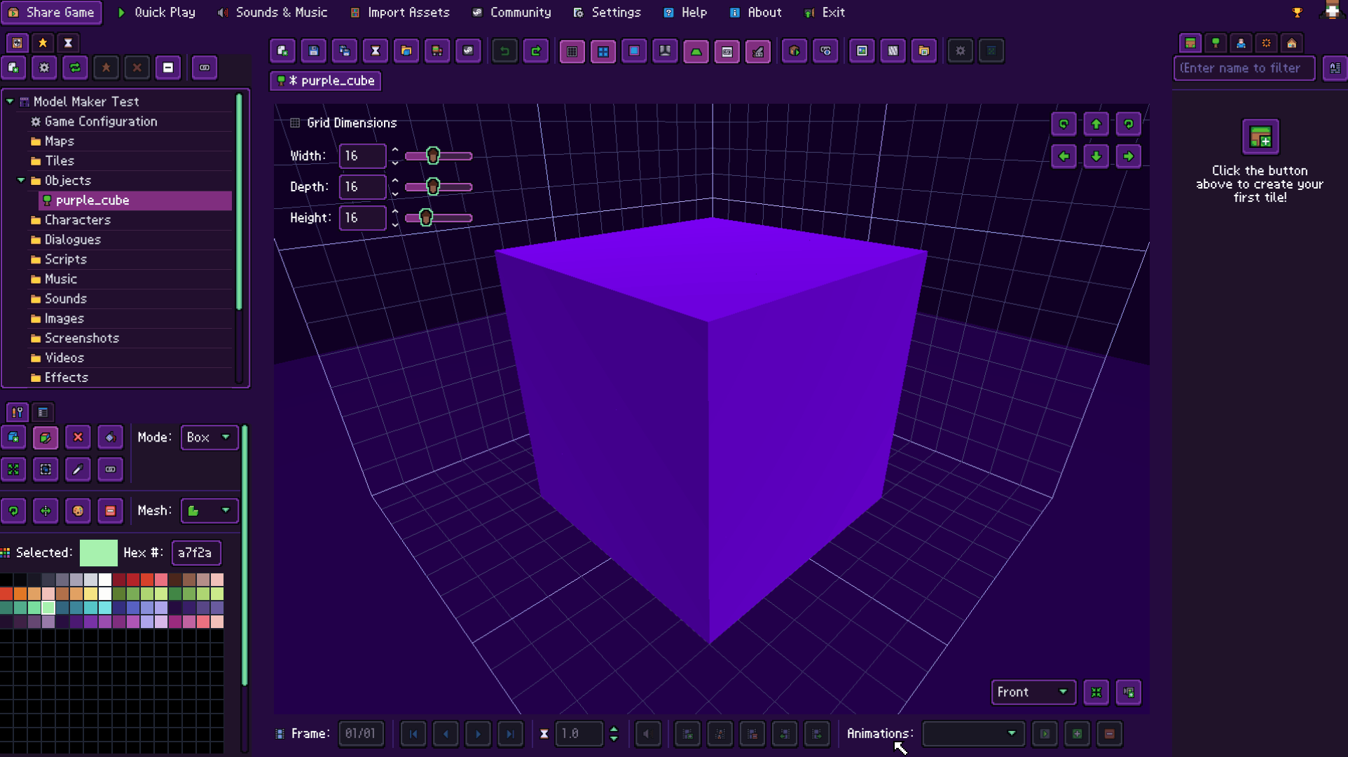
Task: Open the Front view dropdown
Action: (x=1033, y=693)
